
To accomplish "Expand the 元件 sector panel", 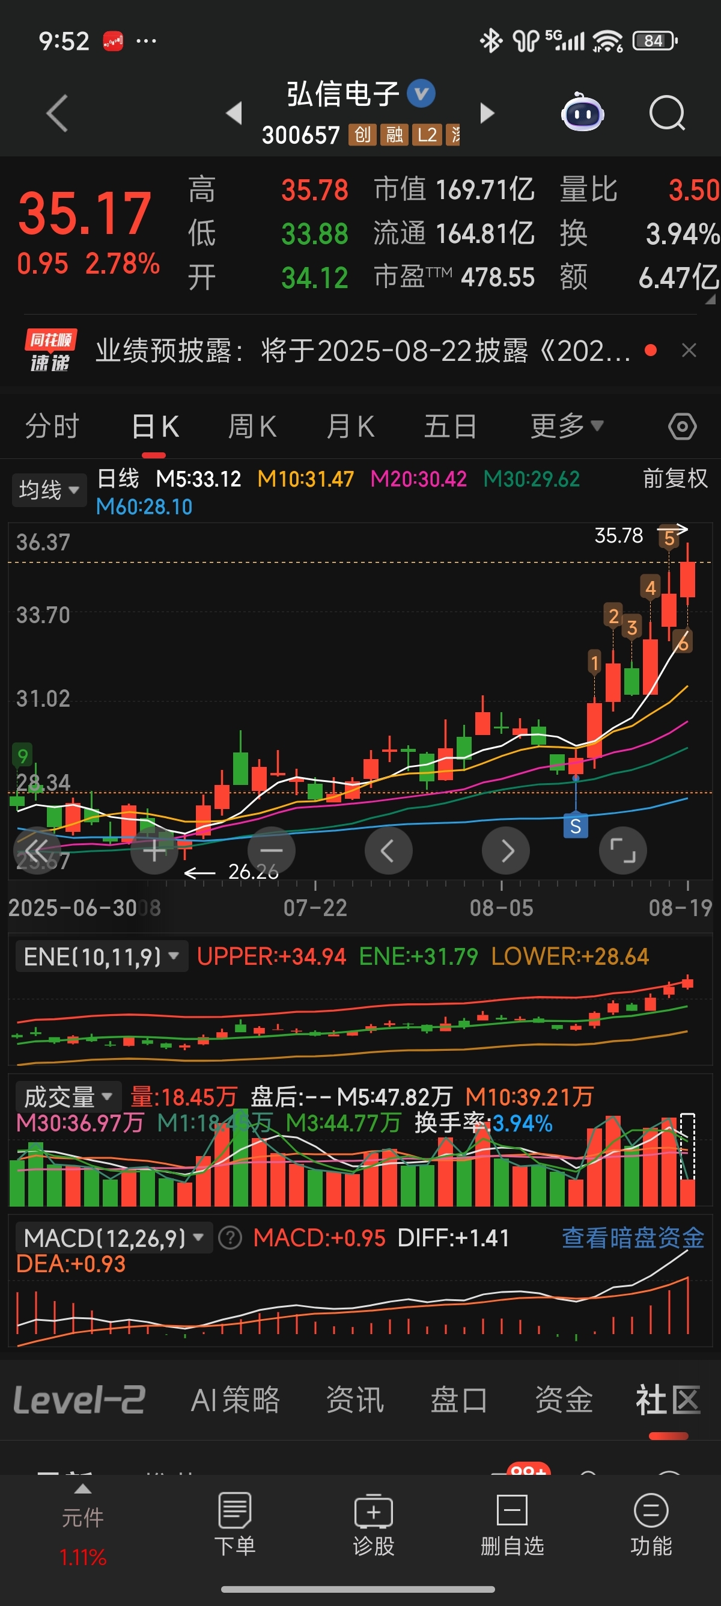I will tap(83, 1525).
